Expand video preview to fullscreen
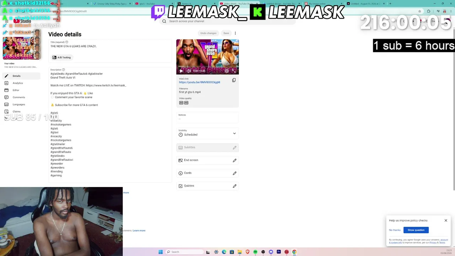455x256 pixels. click(234, 71)
